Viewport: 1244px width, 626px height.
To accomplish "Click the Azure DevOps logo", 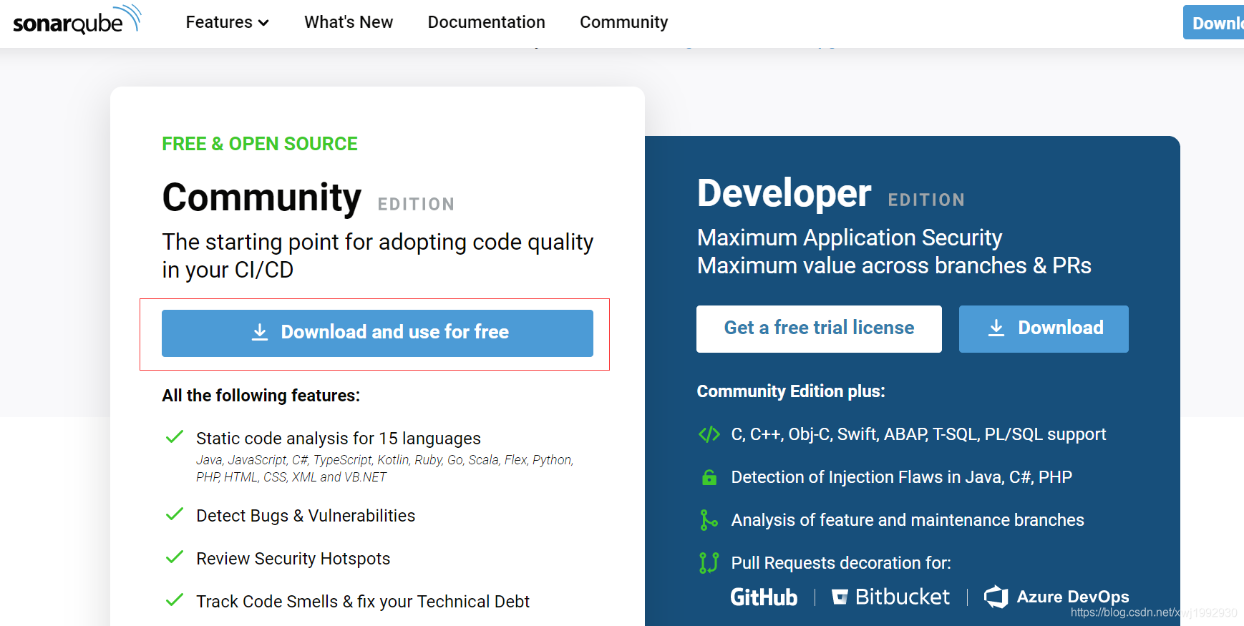I will tap(1056, 597).
